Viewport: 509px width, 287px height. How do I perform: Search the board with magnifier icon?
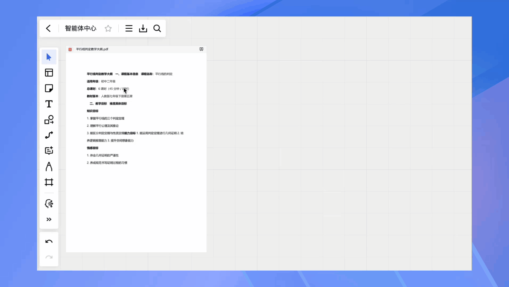coord(157,28)
